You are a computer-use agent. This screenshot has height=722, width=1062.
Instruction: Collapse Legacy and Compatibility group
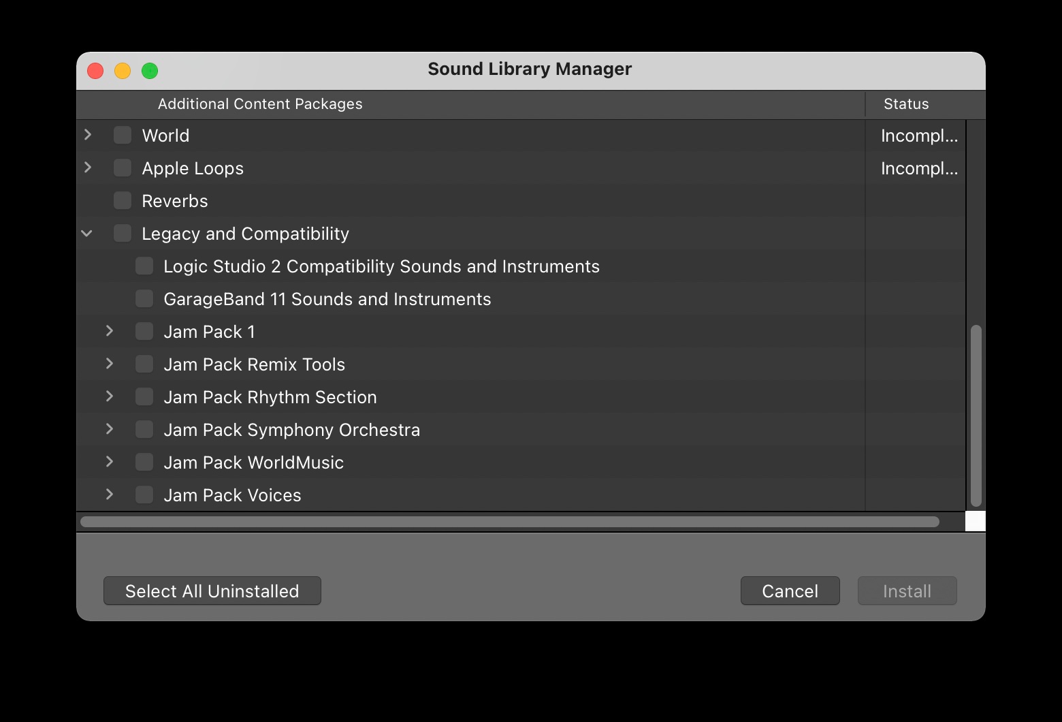click(x=87, y=234)
